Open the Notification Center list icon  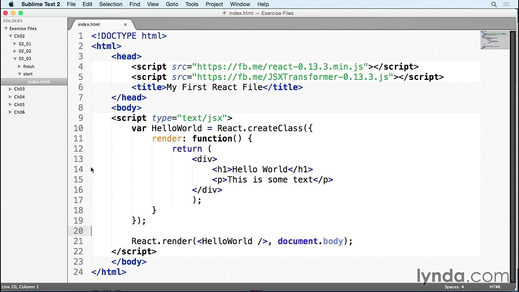point(506,4)
